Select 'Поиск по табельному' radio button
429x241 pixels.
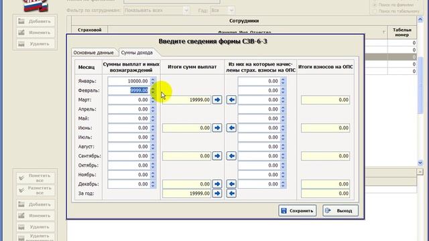point(375,11)
